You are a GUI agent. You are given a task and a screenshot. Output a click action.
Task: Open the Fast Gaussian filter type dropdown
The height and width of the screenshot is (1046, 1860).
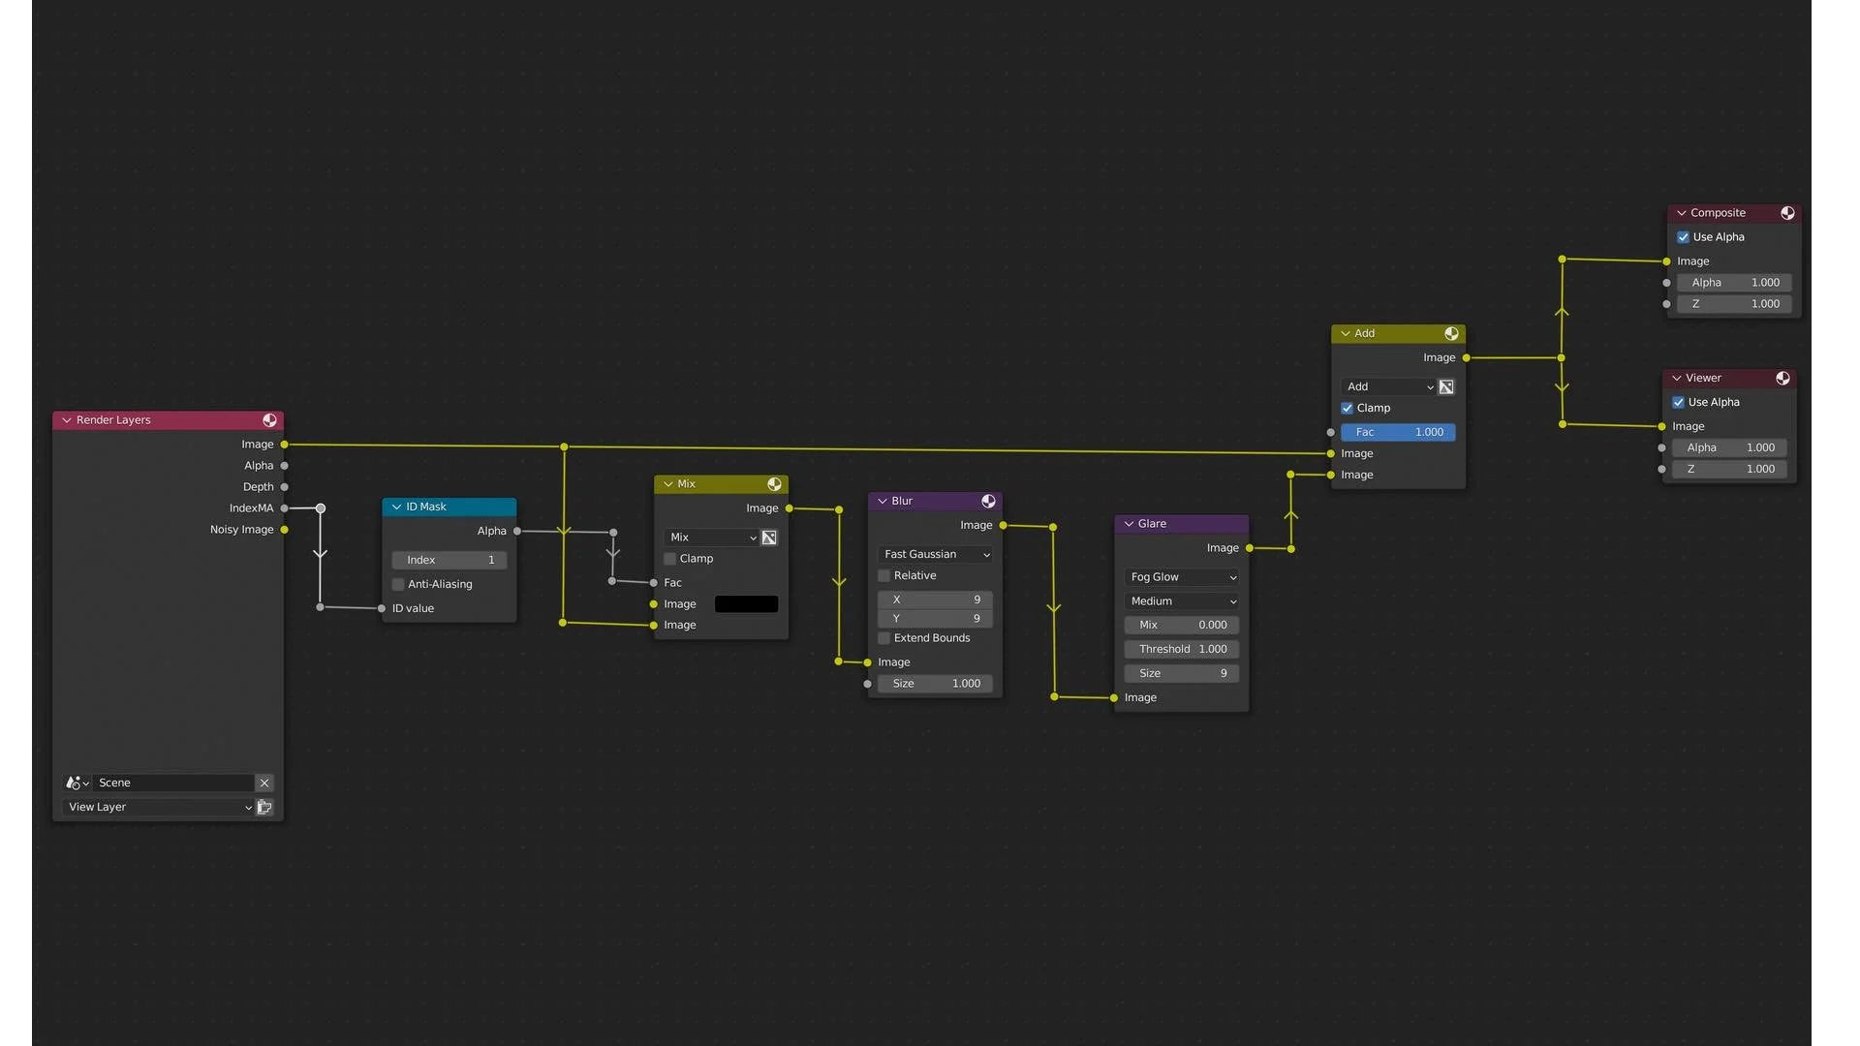tap(935, 555)
